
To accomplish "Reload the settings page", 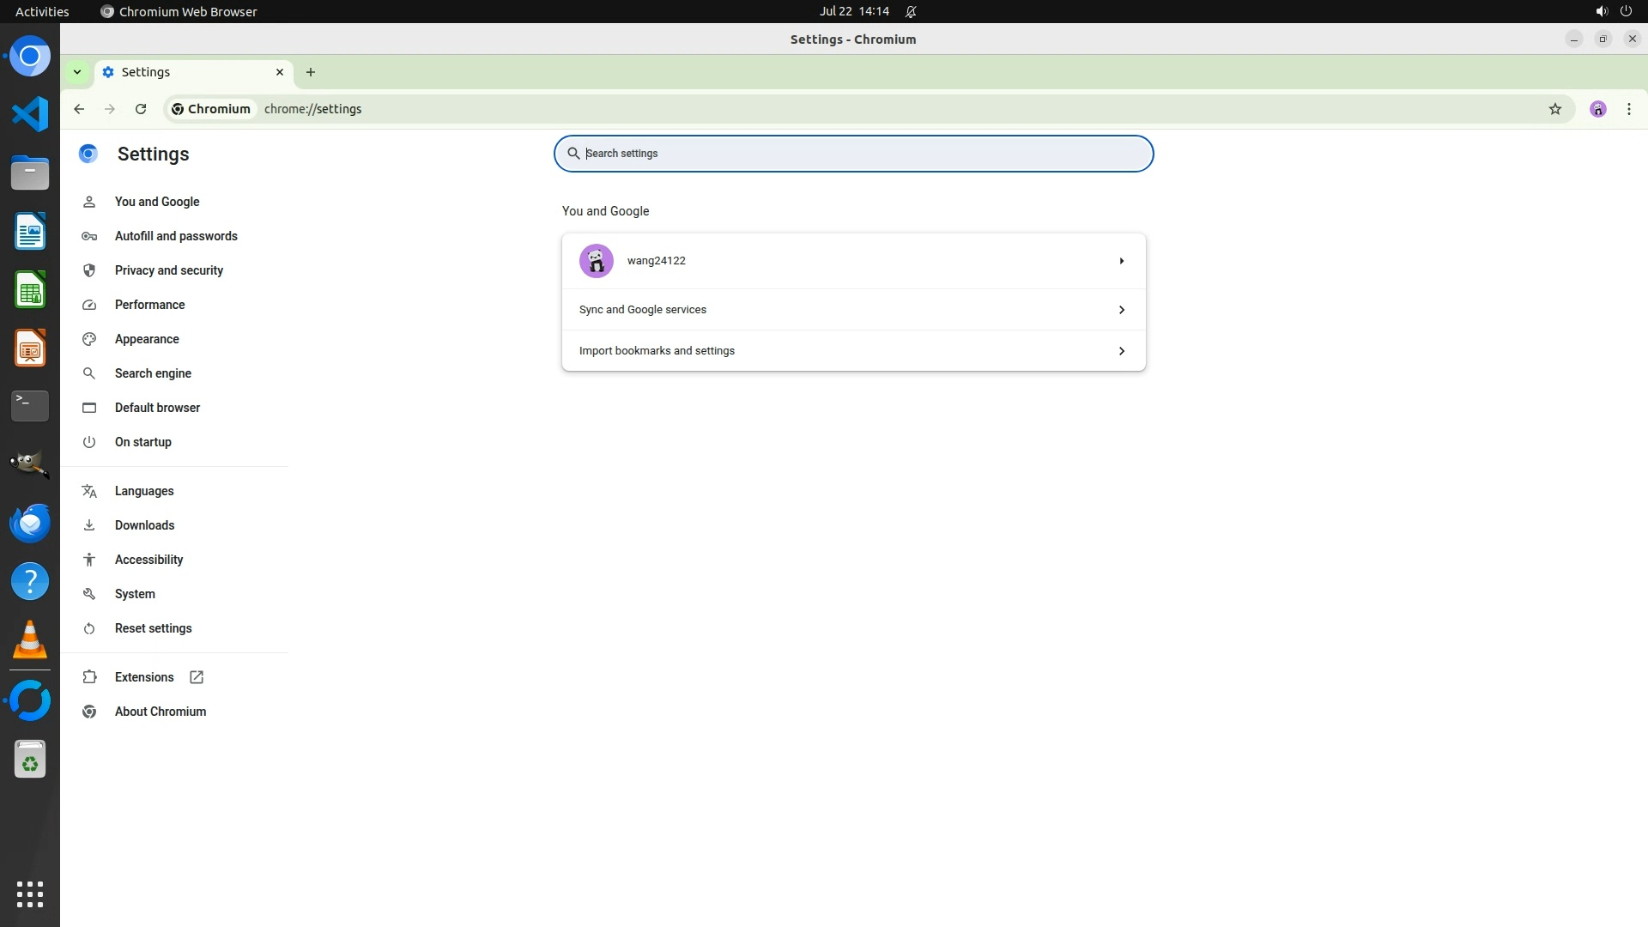I will pyautogui.click(x=141, y=109).
